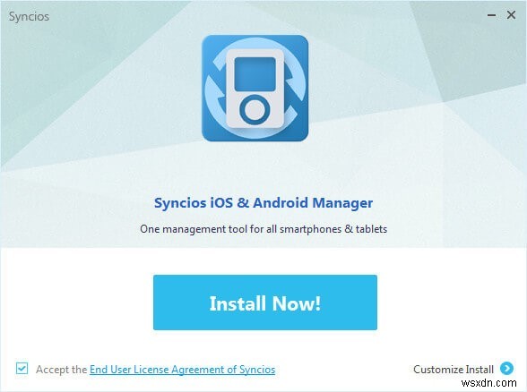
Task: Start installation with Install Now! button
Action: 265,303
